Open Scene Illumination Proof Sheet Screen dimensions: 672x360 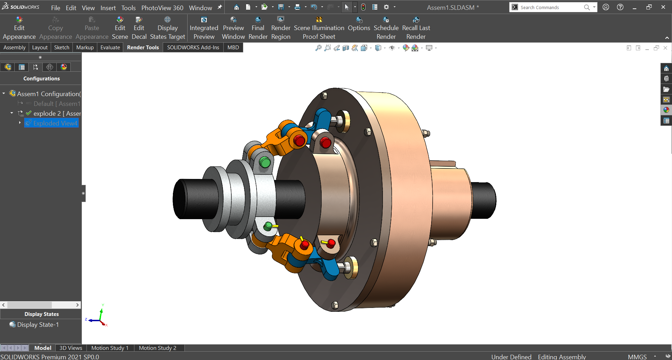point(319,28)
